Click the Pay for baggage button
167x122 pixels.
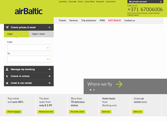click(14, 112)
